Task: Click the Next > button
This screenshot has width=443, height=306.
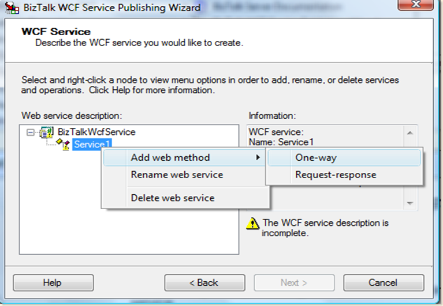Action: pyautogui.click(x=294, y=282)
